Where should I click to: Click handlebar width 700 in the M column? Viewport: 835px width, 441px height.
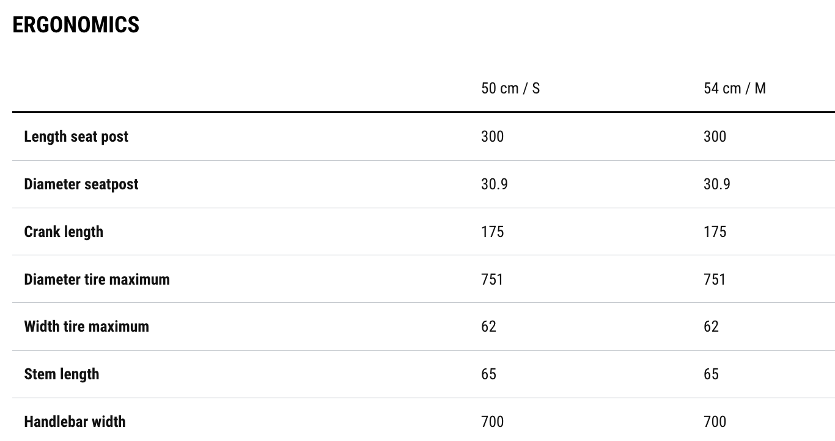point(715,421)
